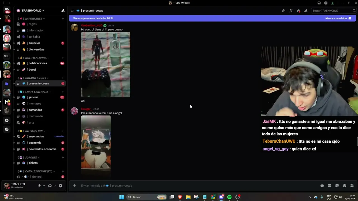Open the Discord help icon
Image resolution: width=358 pixels, height=201 pixels.
[326, 3]
